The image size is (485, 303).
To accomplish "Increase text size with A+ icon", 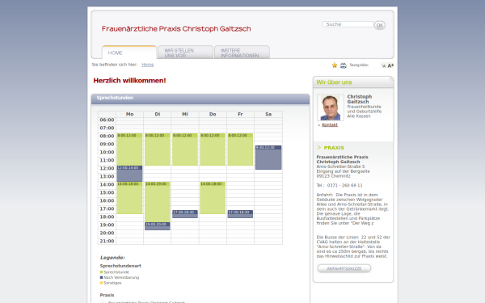I will [390, 65].
